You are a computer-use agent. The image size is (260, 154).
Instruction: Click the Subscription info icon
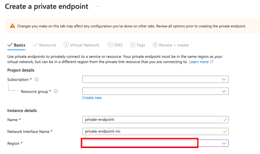coord(37,80)
